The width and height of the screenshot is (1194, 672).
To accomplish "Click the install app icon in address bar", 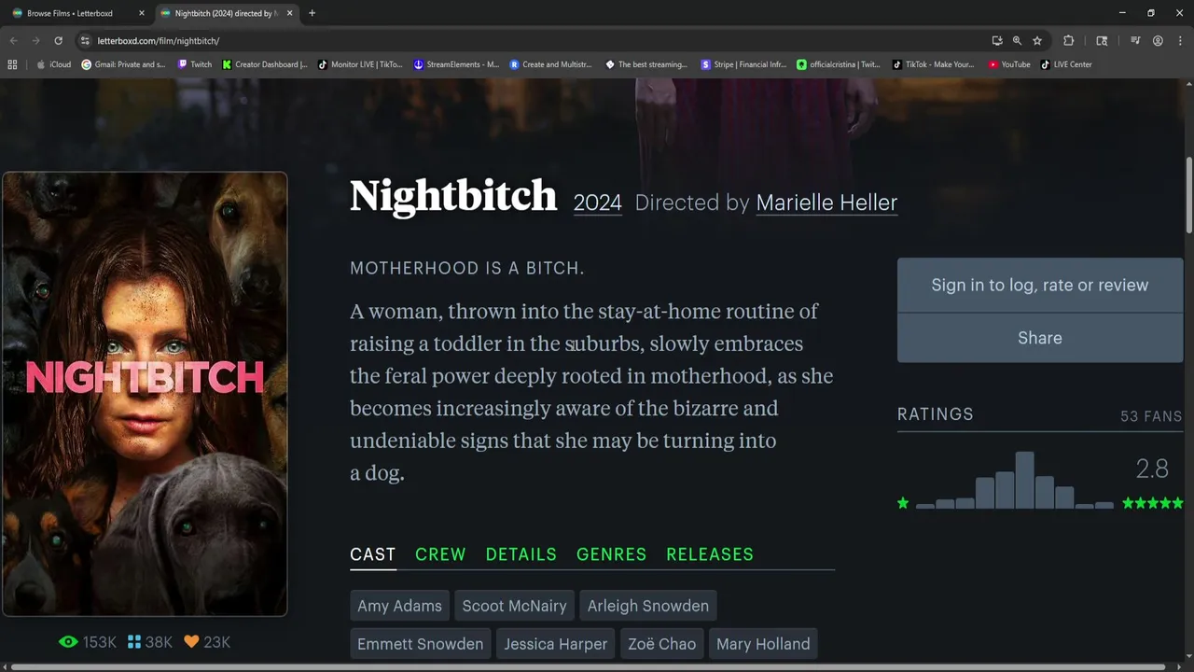I will [x=997, y=41].
